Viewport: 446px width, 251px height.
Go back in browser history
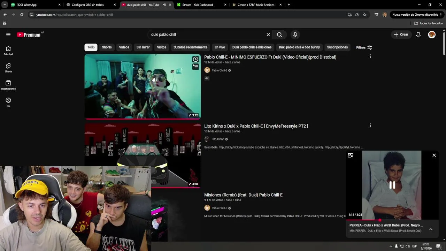click(5, 15)
